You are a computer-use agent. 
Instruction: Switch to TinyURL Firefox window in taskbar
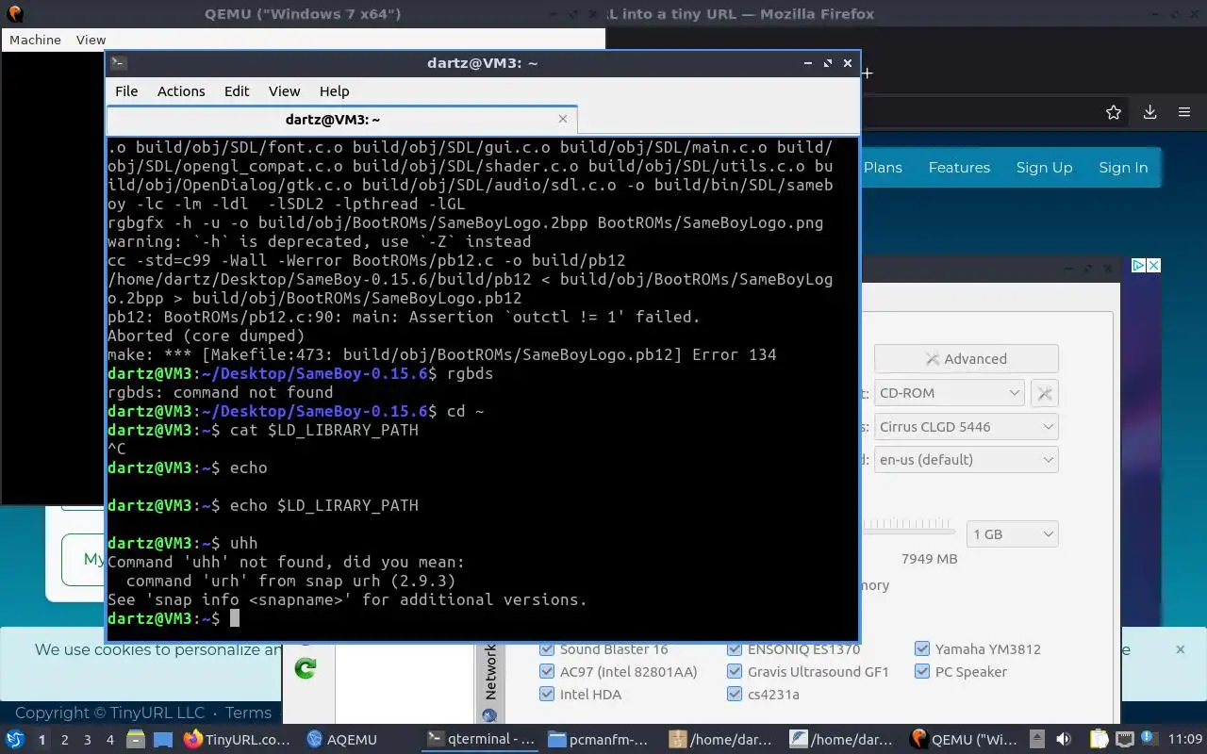tap(238, 740)
